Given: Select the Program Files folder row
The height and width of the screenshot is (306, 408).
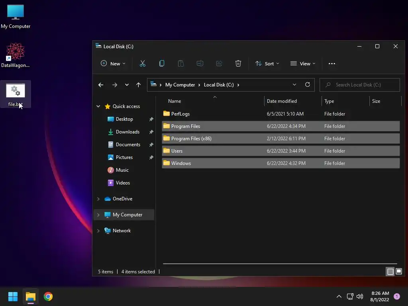Looking at the screenshot, I should pos(280,126).
